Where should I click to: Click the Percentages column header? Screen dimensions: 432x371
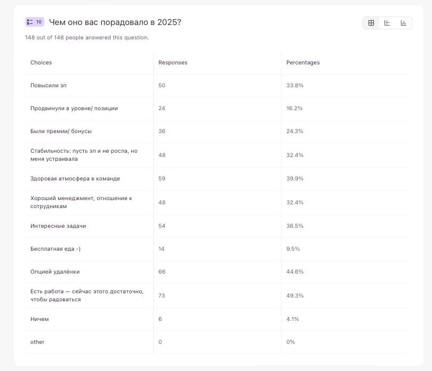pyautogui.click(x=303, y=63)
